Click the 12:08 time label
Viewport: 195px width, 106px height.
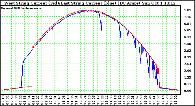[81, 100]
